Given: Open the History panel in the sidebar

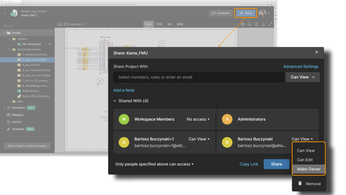Looking at the screenshot, I should [17, 122].
